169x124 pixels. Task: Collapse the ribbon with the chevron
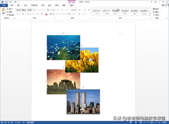(167, 18)
